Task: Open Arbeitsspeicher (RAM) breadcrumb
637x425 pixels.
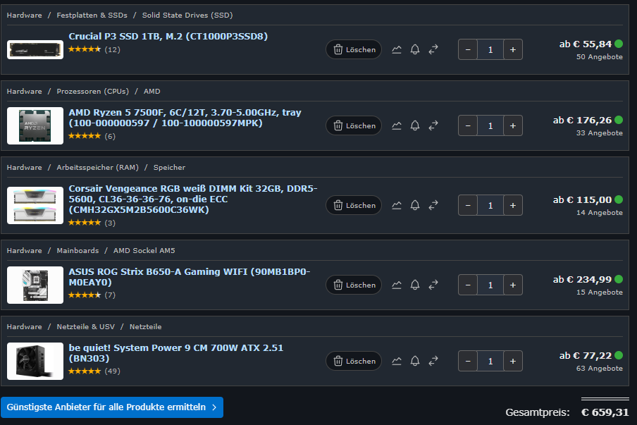Action: [x=97, y=167]
